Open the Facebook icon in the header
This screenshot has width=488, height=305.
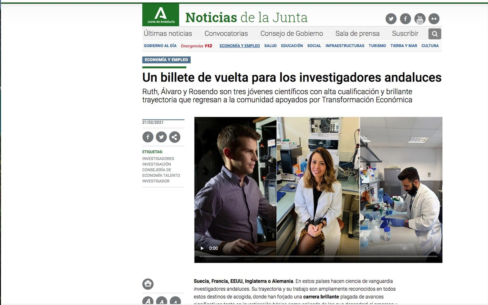tap(405, 19)
